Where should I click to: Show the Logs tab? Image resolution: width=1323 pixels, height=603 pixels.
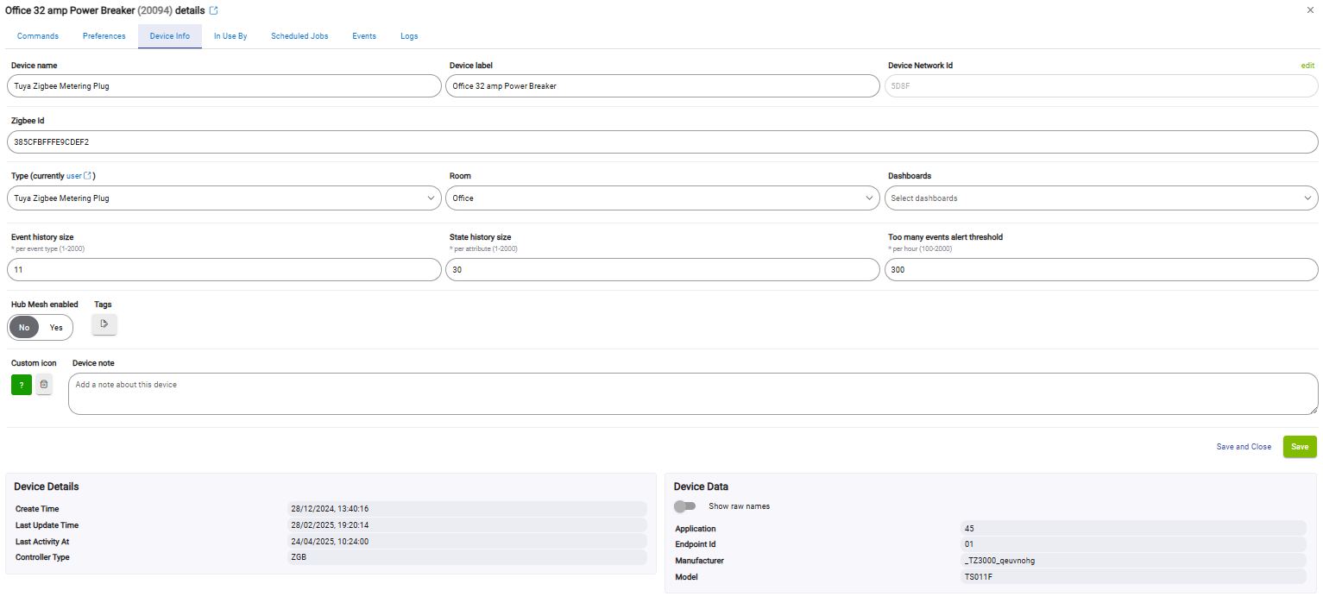click(x=409, y=36)
